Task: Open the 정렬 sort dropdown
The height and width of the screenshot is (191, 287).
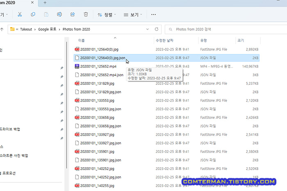Action: tap(107, 15)
